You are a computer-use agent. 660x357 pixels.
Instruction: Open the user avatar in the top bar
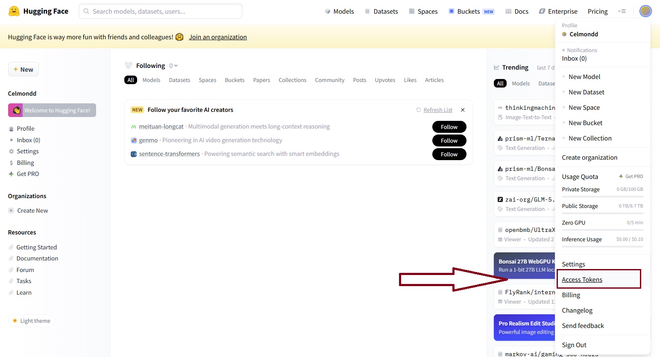[645, 11]
